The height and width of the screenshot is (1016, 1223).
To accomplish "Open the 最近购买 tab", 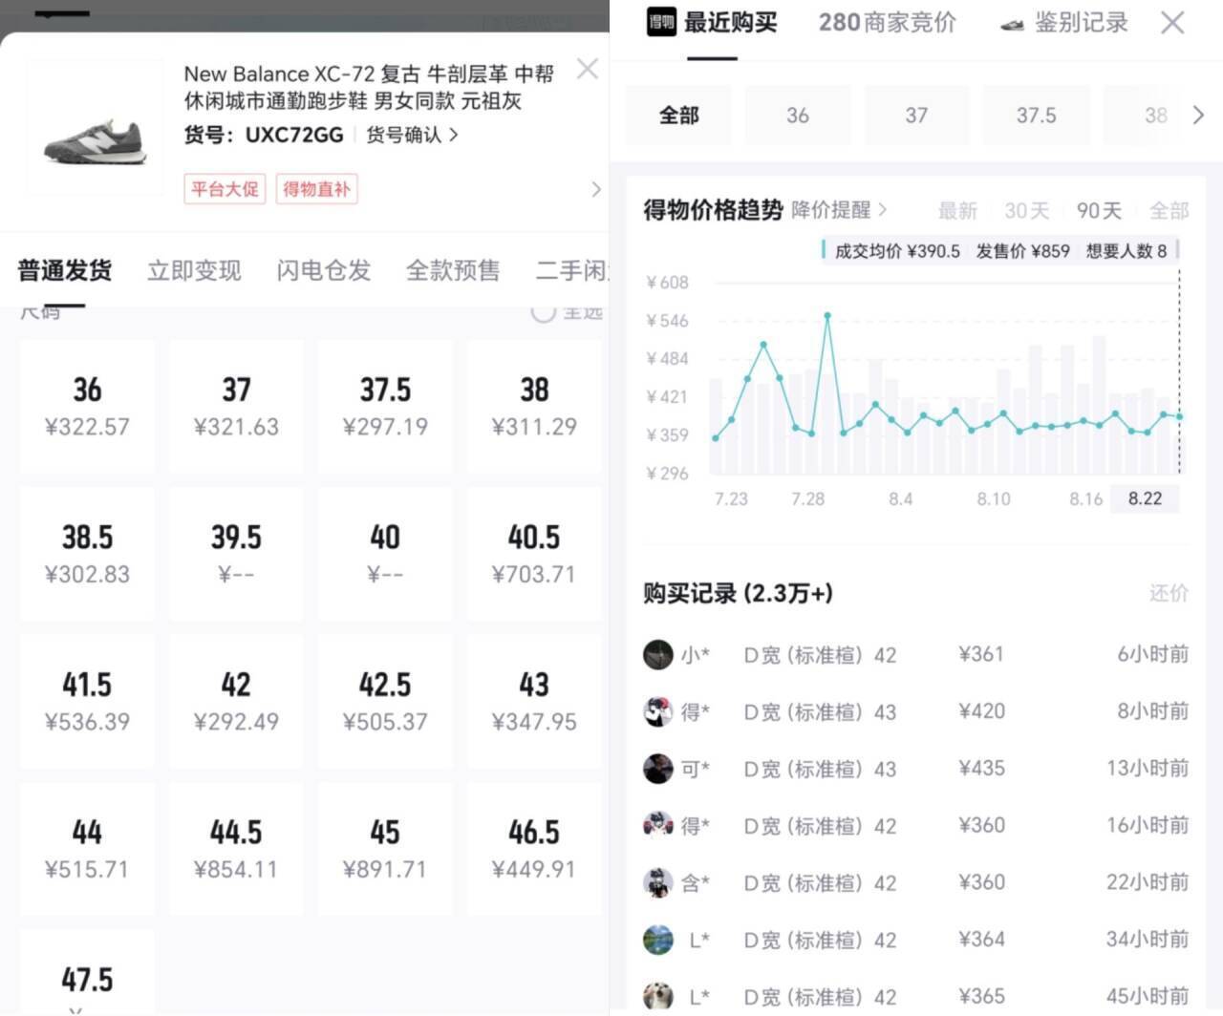I will [731, 22].
